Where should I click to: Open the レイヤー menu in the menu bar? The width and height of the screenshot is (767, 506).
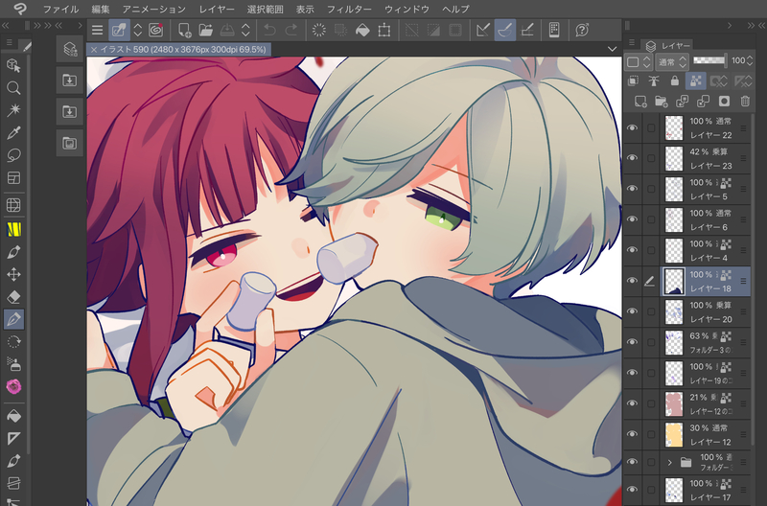pos(217,9)
